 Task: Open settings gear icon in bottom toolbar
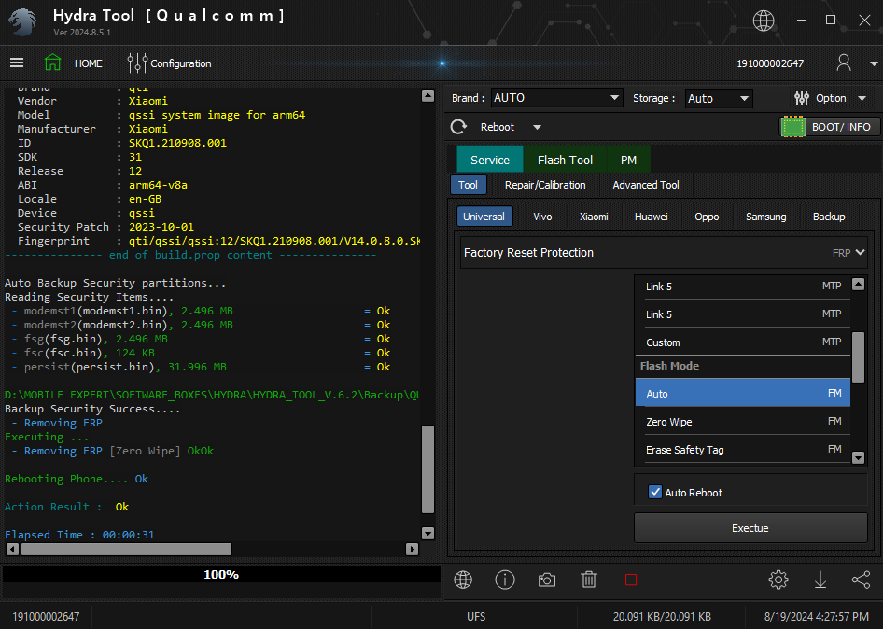click(x=778, y=580)
